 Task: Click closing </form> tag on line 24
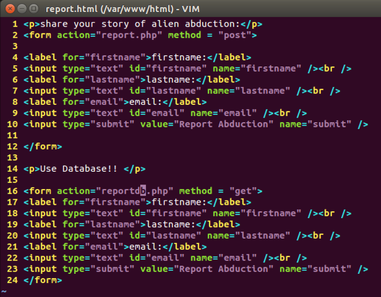[x=43, y=280]
